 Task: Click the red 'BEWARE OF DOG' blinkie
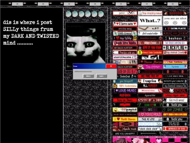pyautogui.click(x=175, y=129)
